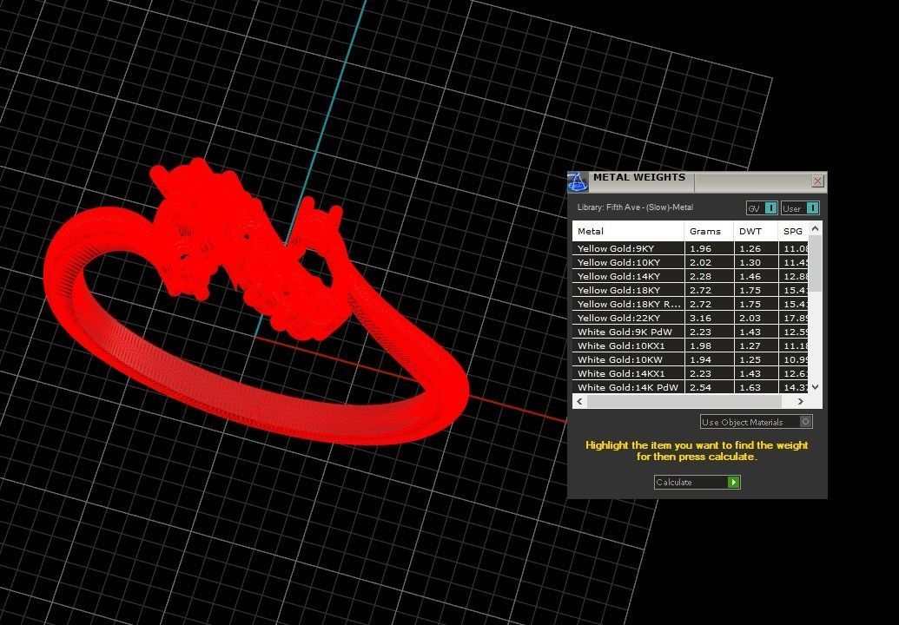Click the 3.16 grams value
This screenshot has height=625, width=899.
click(x=701, y=318)
